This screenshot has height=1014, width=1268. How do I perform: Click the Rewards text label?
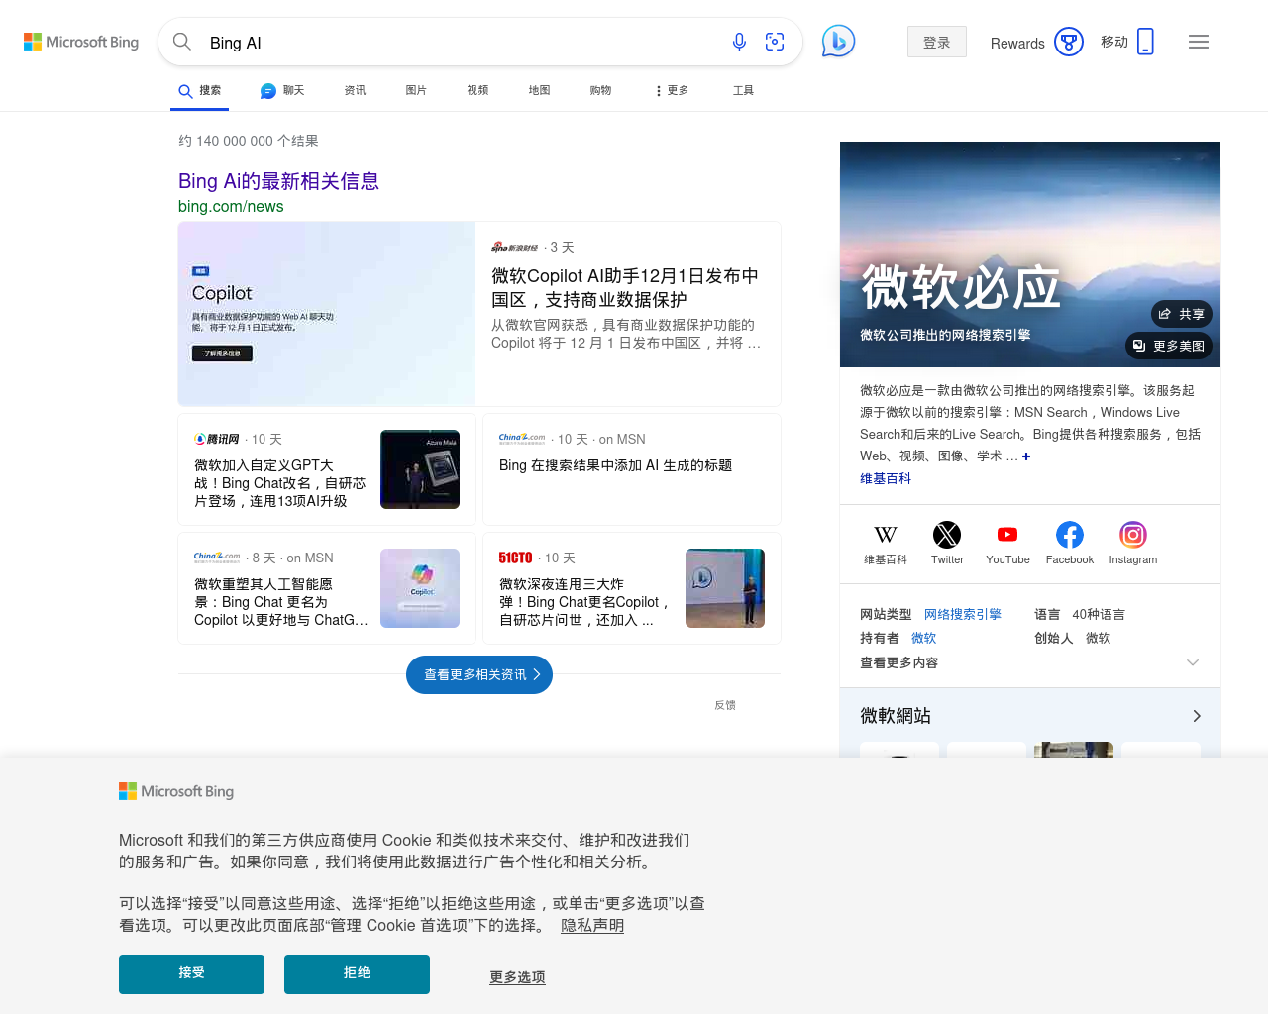[x=1017, y=43]
